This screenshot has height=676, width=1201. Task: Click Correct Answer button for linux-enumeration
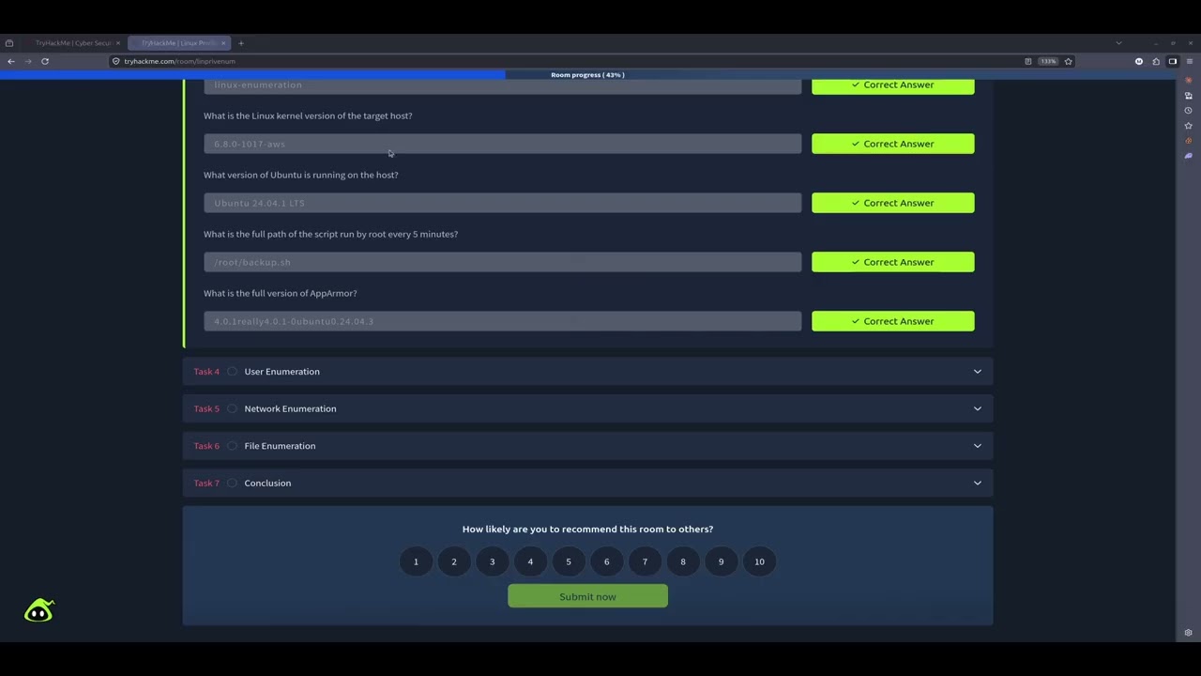tap(892, 85)
